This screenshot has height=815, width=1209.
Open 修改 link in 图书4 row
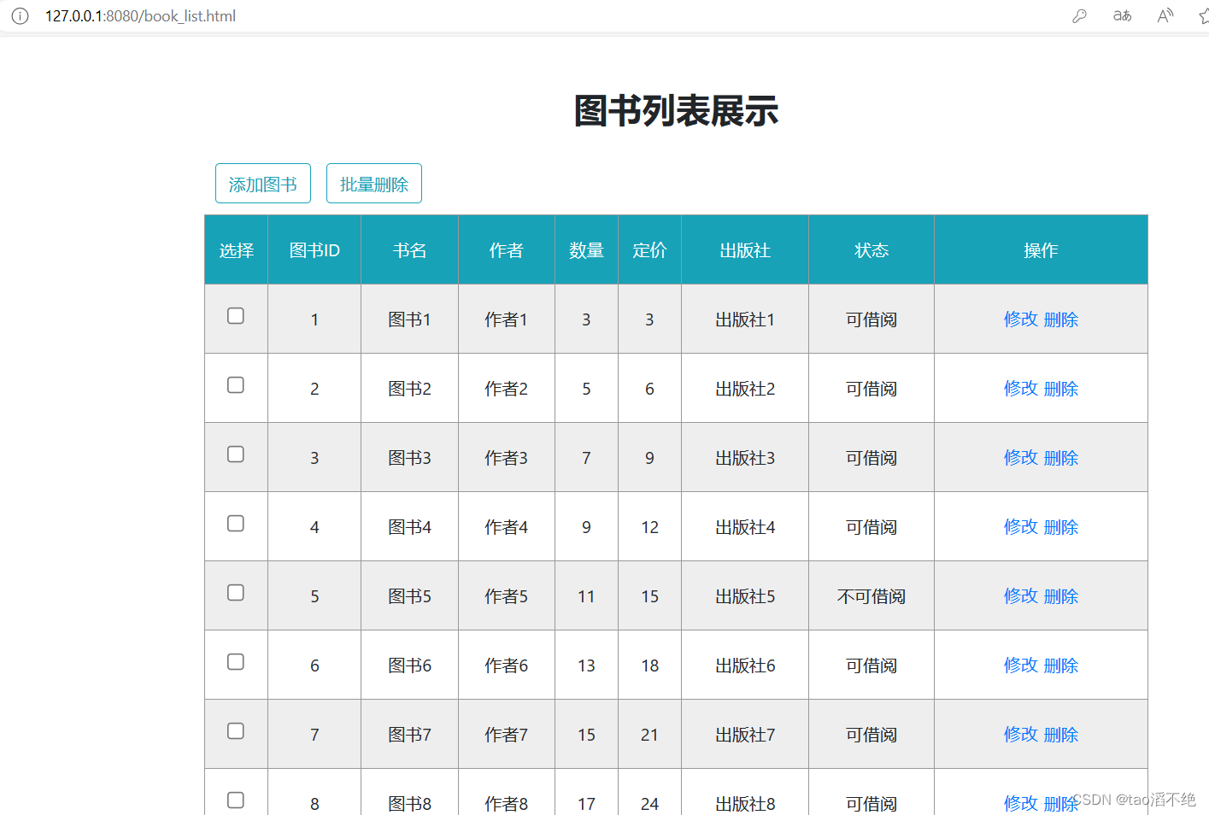1021,527
